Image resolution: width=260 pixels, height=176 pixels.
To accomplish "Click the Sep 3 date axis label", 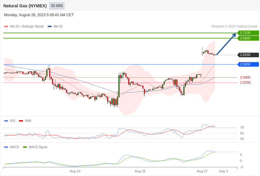I will [x=224, y=171].
